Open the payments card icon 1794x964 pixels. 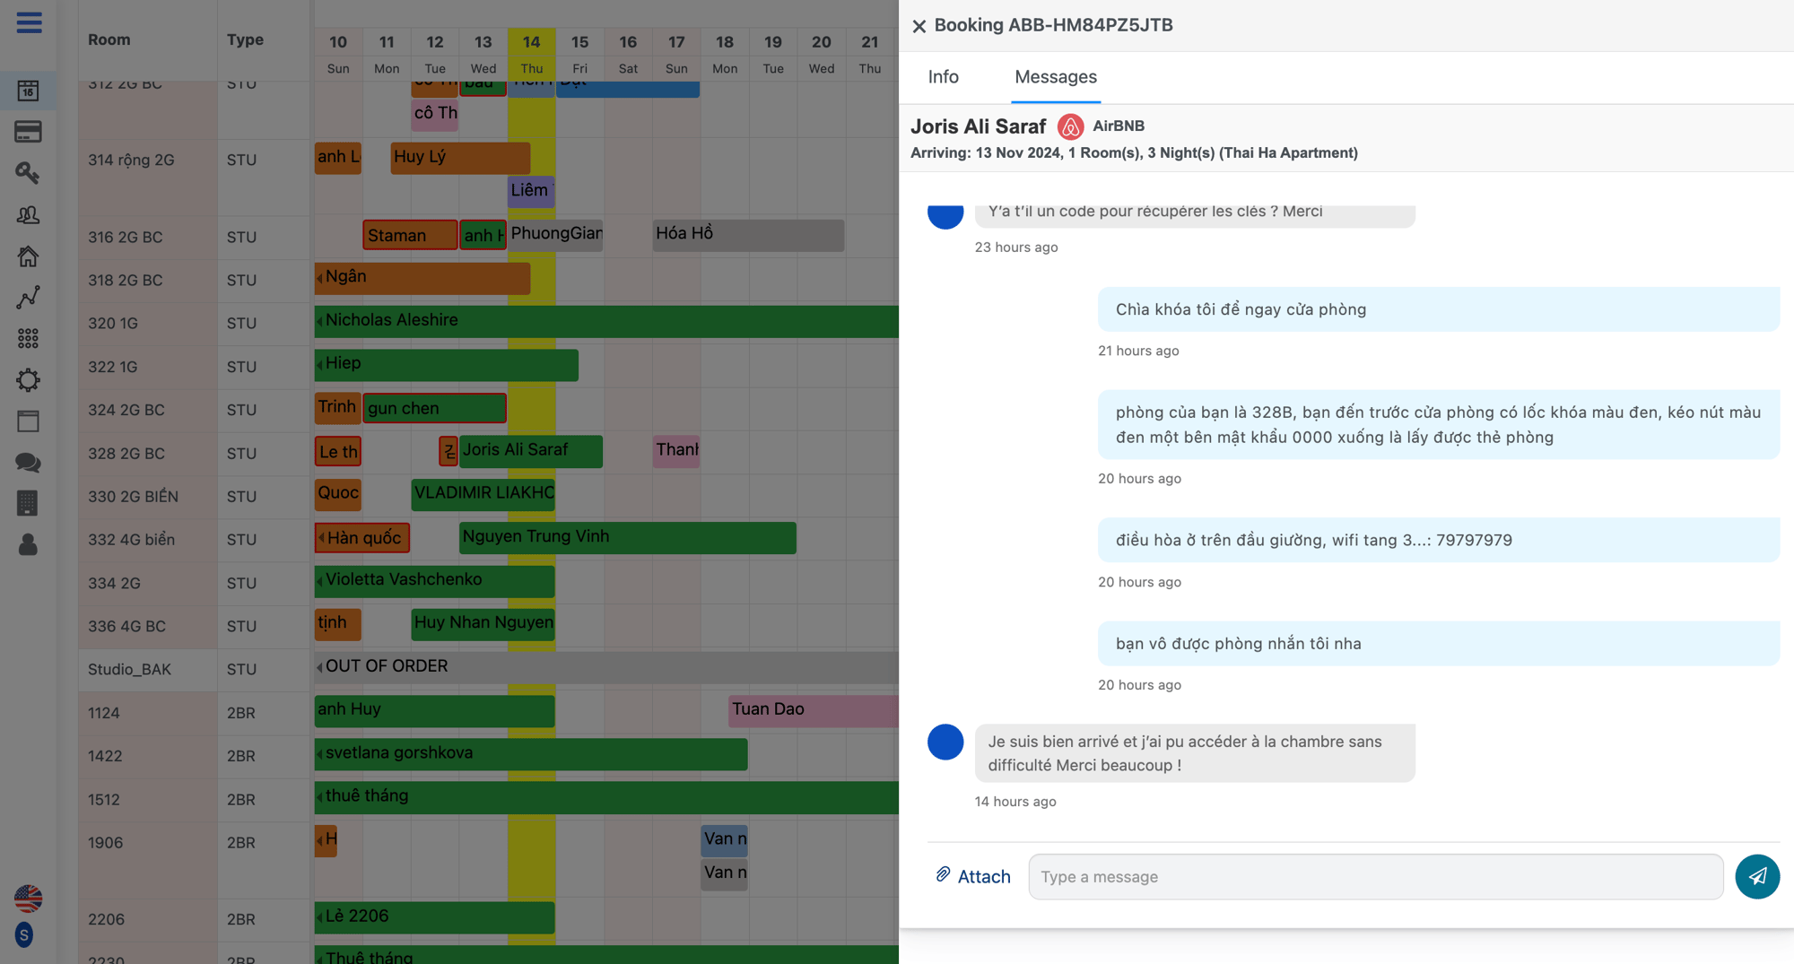pos(28,132)
